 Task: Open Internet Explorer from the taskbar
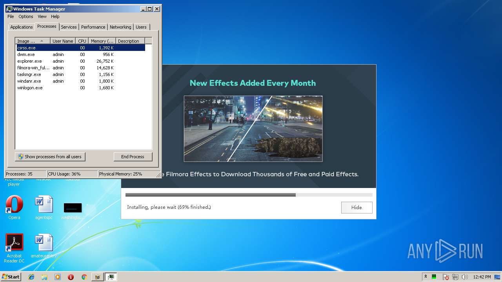coord(31,277)
